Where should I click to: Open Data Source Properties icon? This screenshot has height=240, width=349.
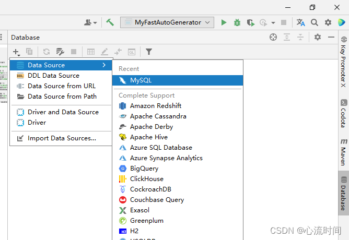(60, 52)
